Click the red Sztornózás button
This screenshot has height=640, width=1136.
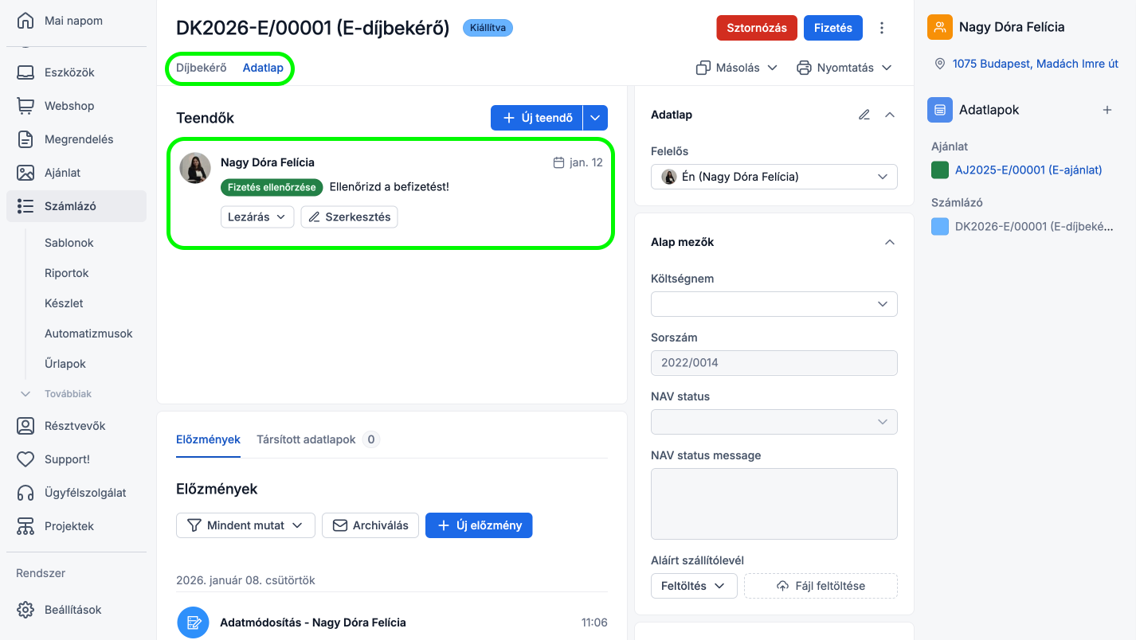pyautogui.click(x=756, y=28)
